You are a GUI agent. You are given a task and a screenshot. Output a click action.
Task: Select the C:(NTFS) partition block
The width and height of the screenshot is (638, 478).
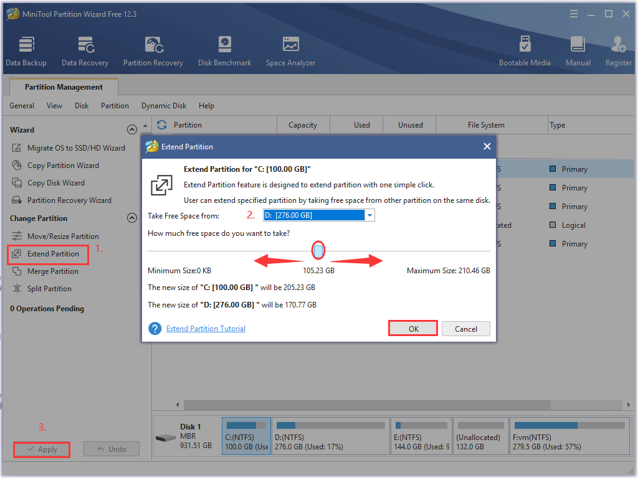pyautogui.click(x=246, y=436)
